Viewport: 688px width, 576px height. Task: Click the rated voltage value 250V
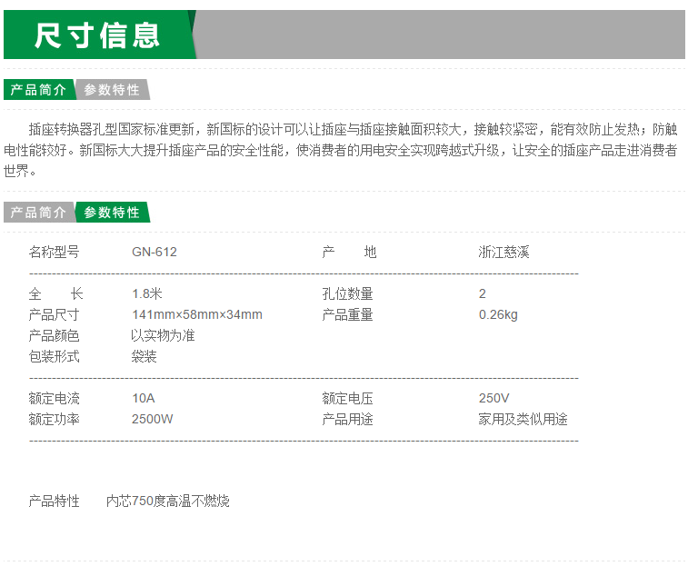point(494,398)
